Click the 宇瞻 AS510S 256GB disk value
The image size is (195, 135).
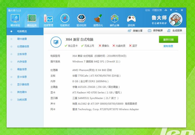click(x=96, y=87)
